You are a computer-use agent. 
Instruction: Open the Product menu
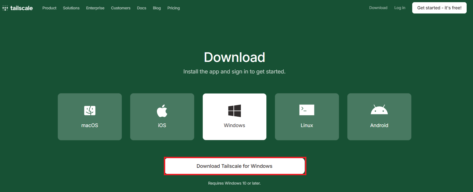coord(49,8)
